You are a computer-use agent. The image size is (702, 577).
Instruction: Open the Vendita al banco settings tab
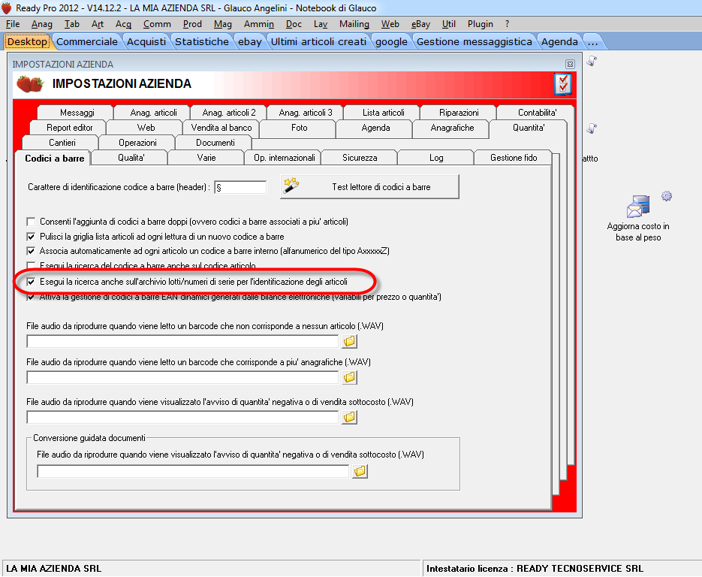coord(221,128)
